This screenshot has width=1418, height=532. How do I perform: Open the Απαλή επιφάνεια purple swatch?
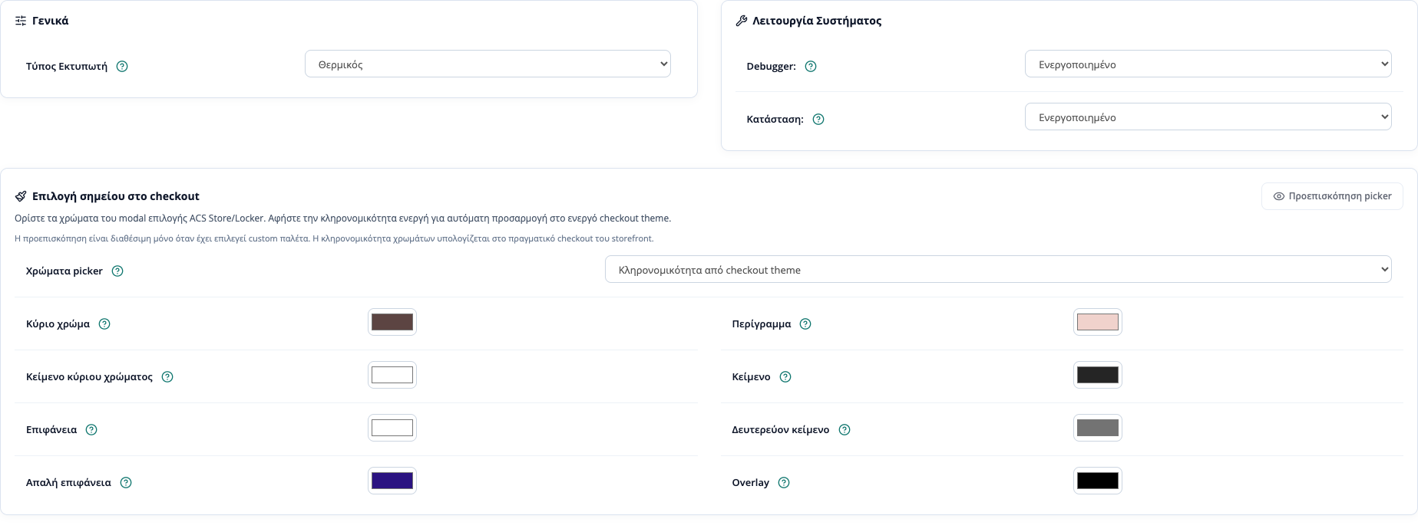pyautogui.click(x=392, y=481)
